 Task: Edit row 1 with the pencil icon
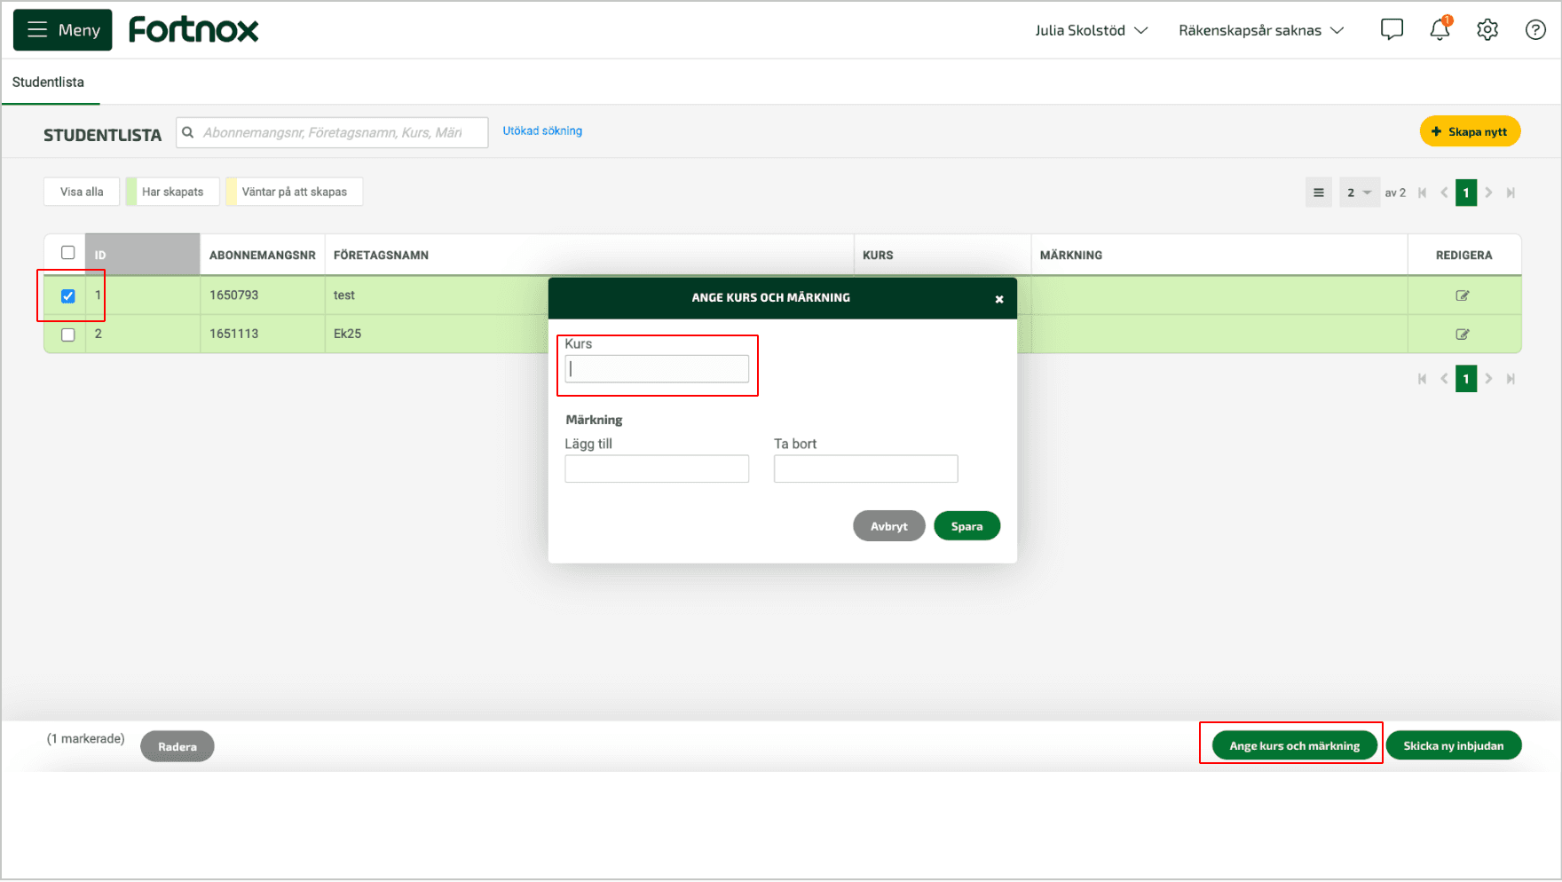pos(1463,295)
